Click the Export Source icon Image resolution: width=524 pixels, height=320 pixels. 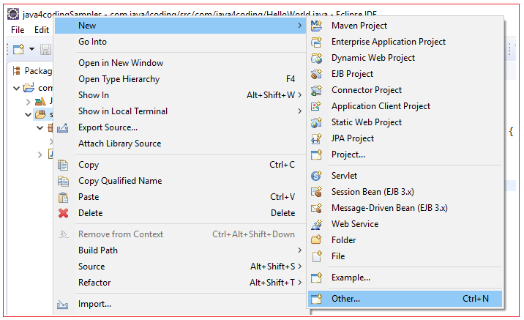(x=63, y=127)
